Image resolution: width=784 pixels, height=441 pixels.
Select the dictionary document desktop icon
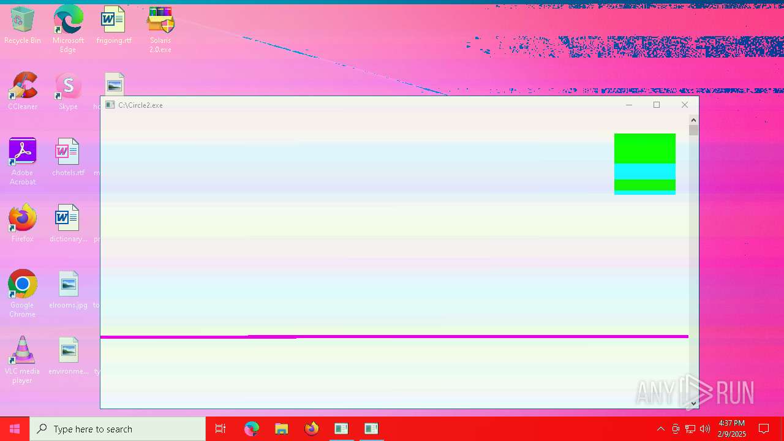[68, 224]
